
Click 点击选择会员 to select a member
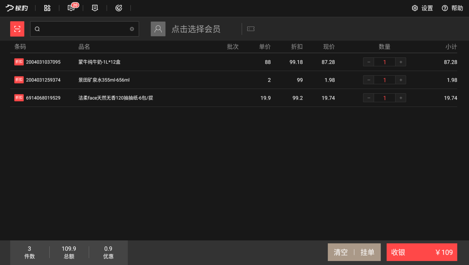pos(196,29)
